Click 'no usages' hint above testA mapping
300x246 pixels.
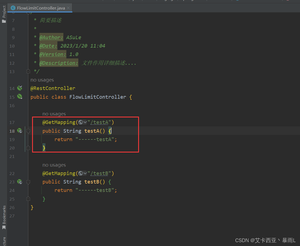(x=54, y=114)
